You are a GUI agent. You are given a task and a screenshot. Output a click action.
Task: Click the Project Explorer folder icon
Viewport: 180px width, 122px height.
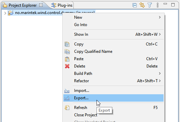(5, 5)
